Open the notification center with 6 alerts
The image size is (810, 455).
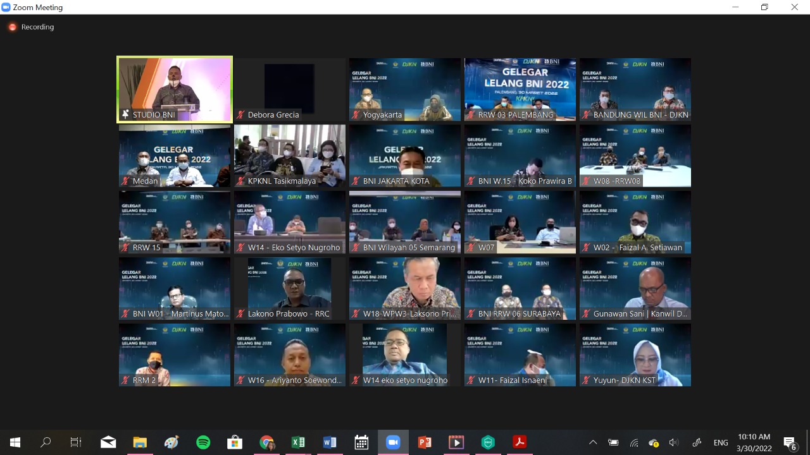tap(789, 442)
